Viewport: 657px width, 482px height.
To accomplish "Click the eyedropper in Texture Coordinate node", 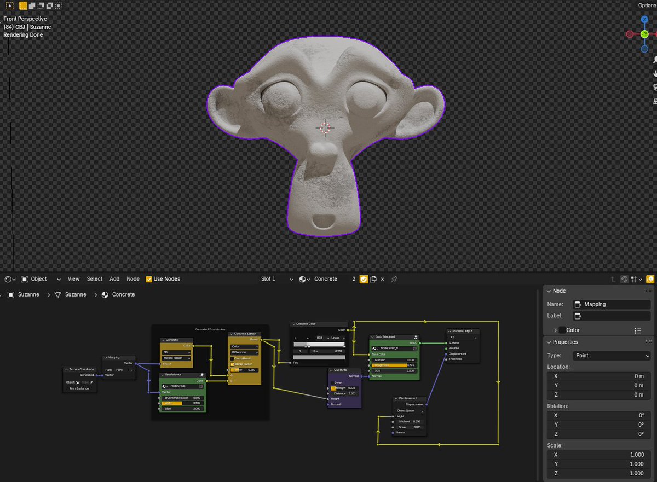I will pos(91,382).
